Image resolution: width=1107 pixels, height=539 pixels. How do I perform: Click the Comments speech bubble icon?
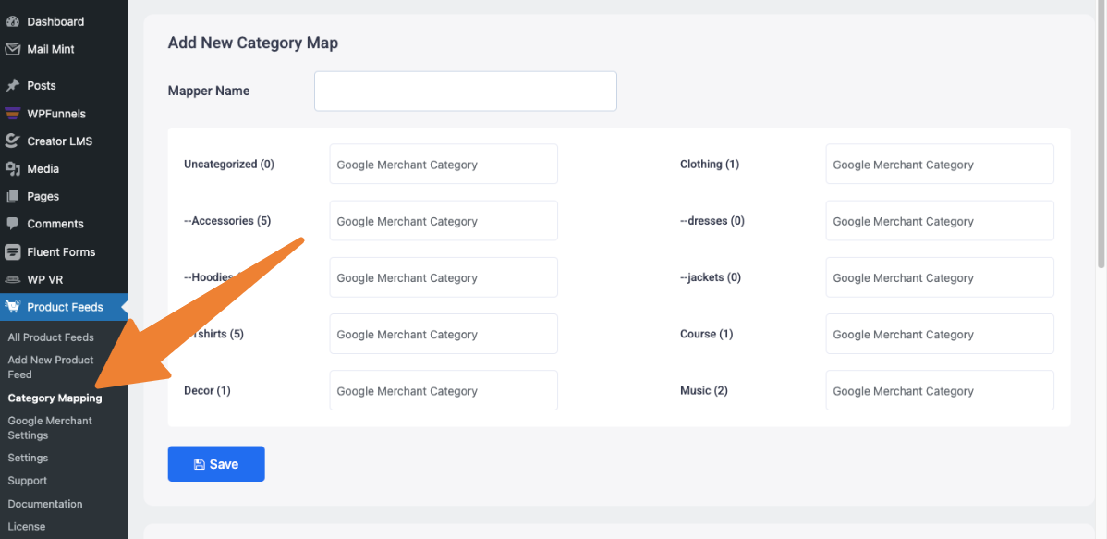[13, 224]
